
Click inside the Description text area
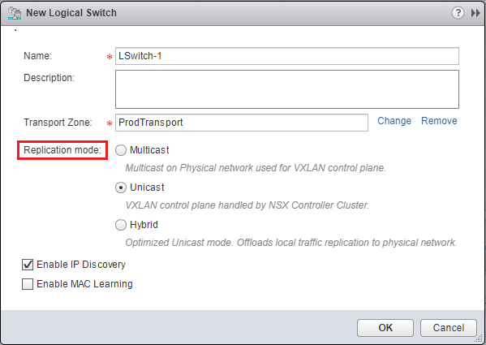pyautogui.click(x=287, y=89)
